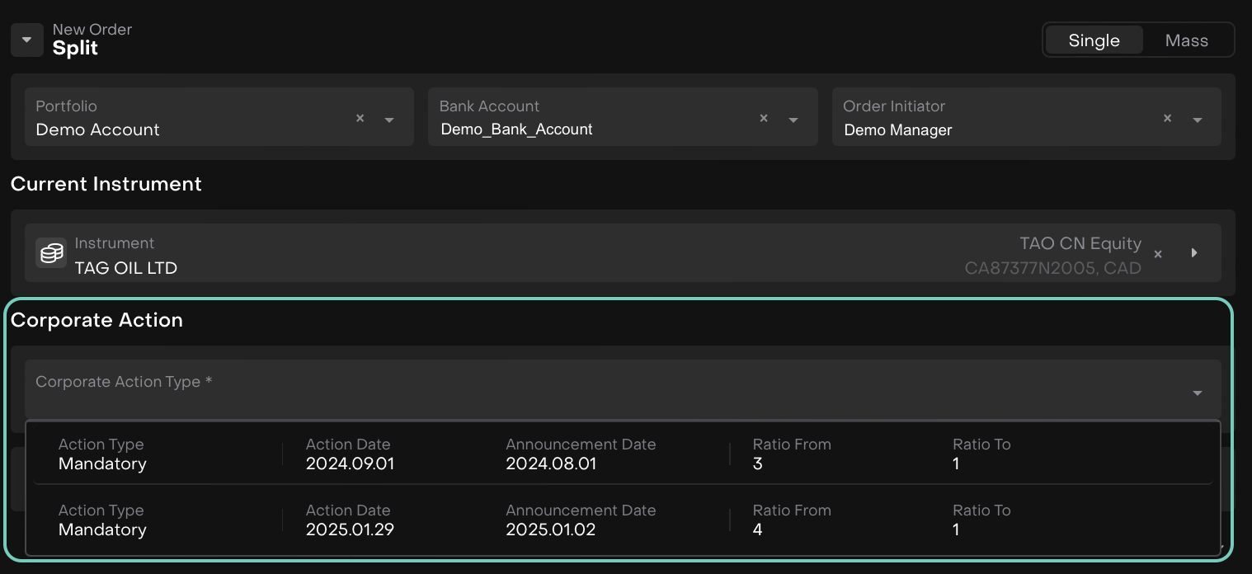
Task: Expand instrument details with right arrow
Action: [x=1194, y=253]
